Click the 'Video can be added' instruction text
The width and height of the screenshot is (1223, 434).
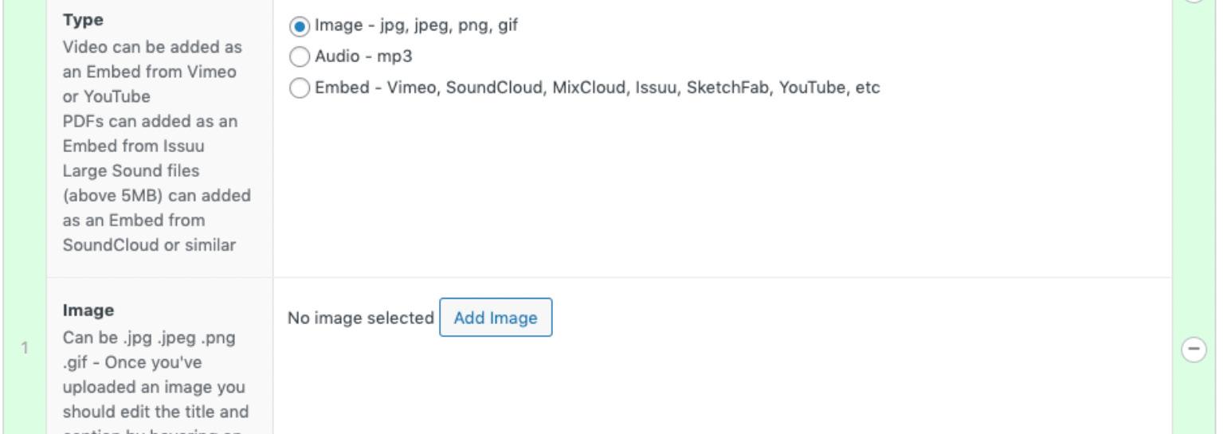(151, 47)
